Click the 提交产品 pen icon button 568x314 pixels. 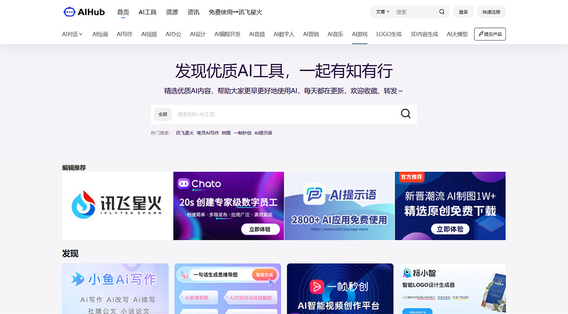tap(490, 34)
